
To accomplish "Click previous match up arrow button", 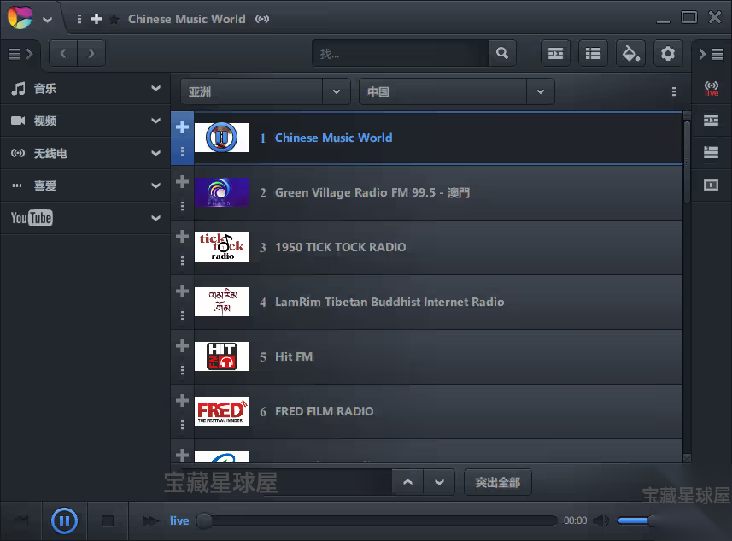I will click(x=407, y=482).
